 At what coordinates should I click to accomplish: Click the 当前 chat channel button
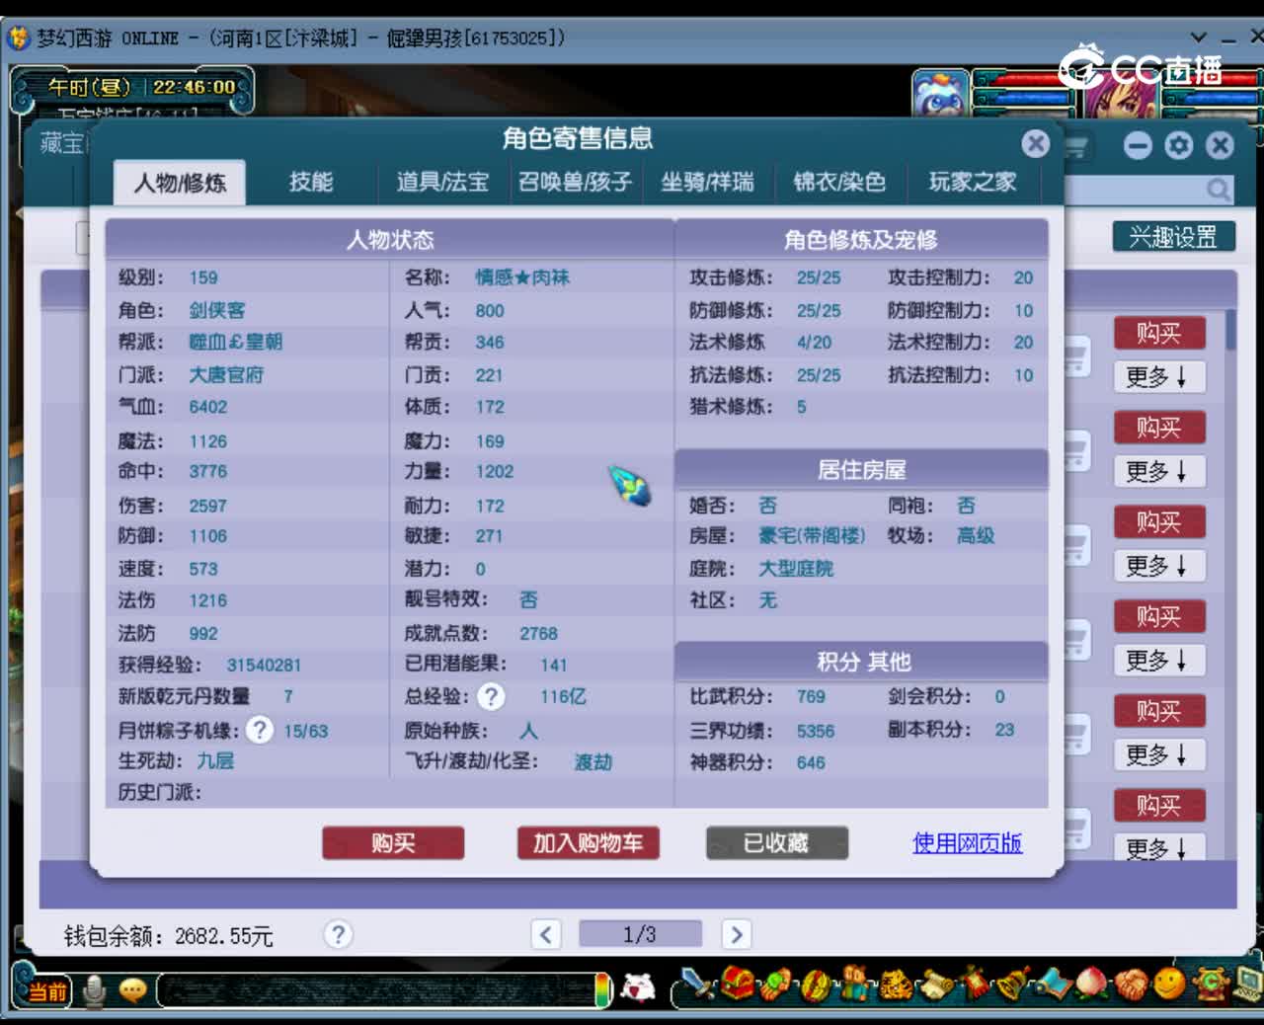pyautogui.click(x=45, y=990)
